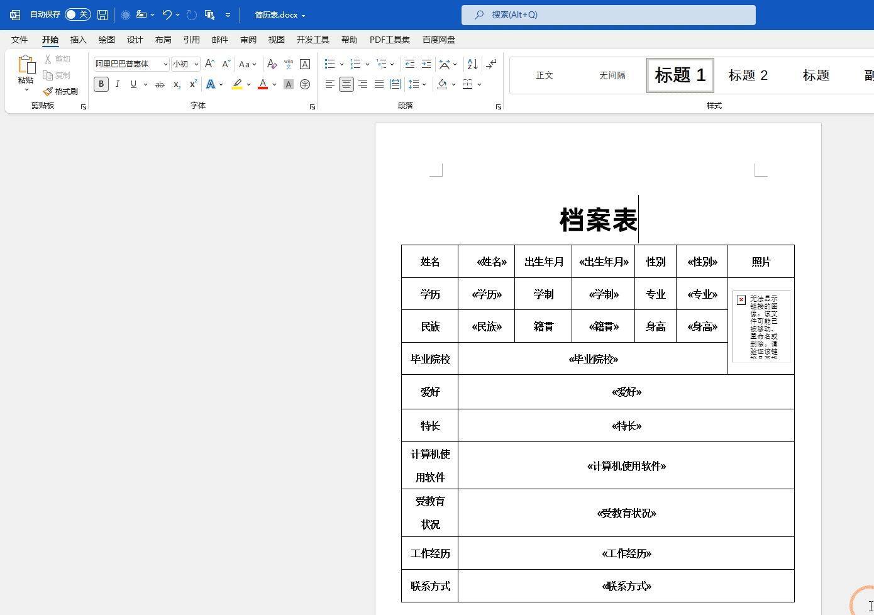This screenshot has height=615, width=874.
Task: Switch to the 设计 tab
Action: tap(135, 40)
